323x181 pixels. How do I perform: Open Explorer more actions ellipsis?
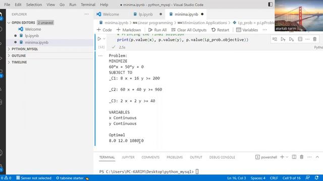point(86,14)
